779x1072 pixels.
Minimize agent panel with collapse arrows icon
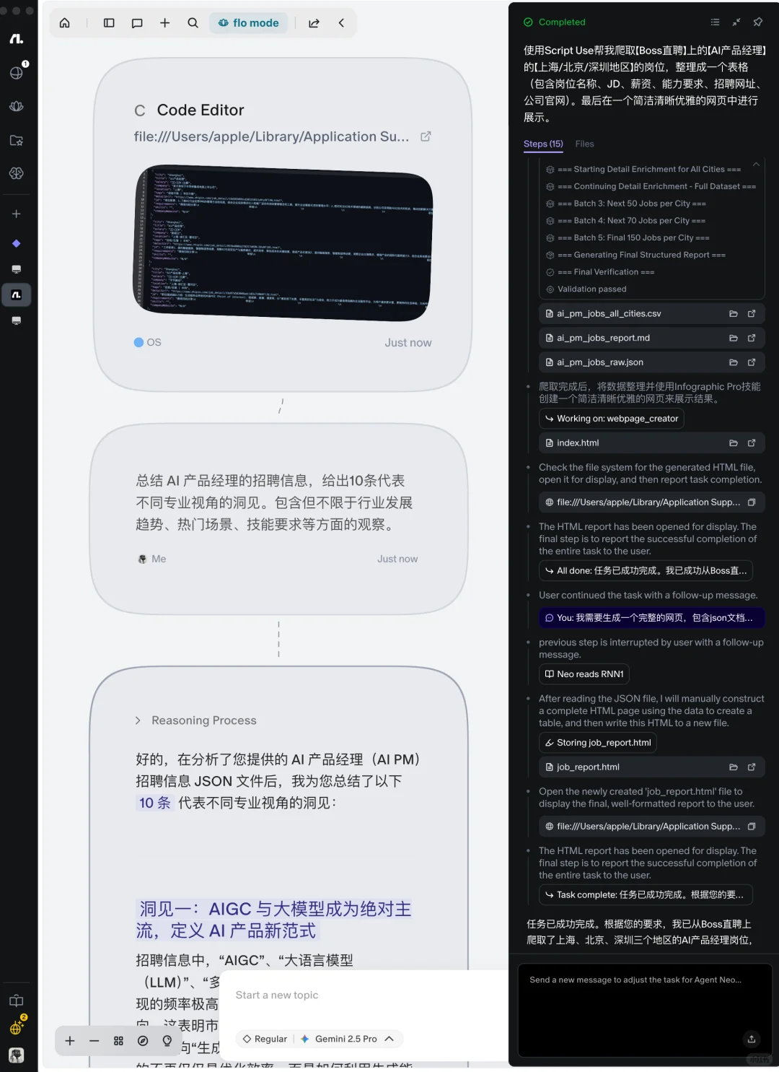click(736, 22)
